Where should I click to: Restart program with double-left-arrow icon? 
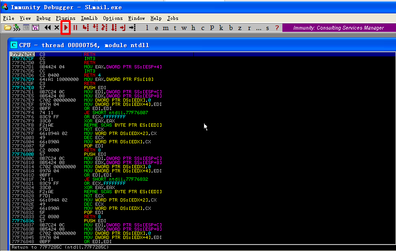47,28
